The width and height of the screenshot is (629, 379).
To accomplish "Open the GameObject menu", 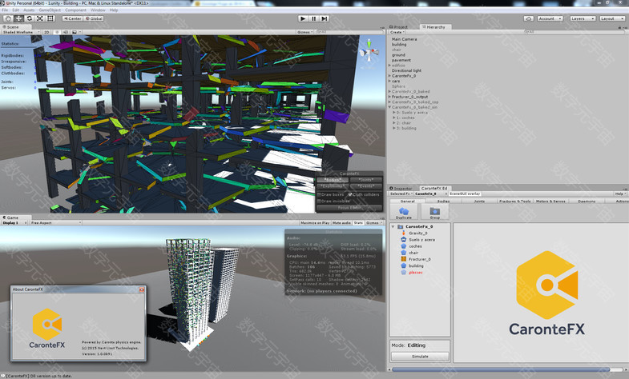I will (x=50, y=10).
